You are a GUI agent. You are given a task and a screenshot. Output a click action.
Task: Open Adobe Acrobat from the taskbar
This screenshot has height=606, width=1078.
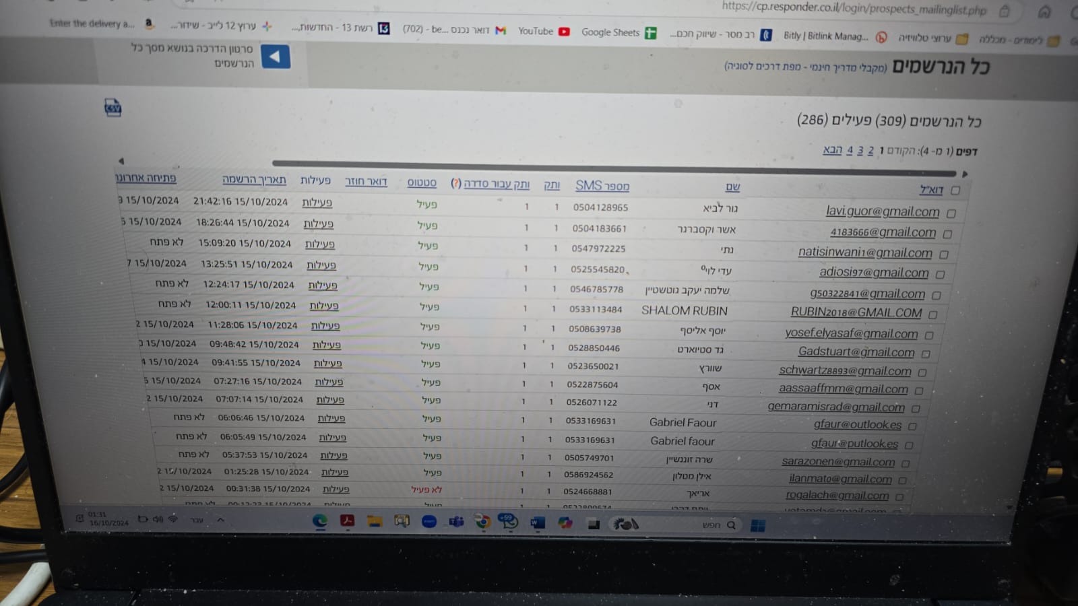pos(347,520)
